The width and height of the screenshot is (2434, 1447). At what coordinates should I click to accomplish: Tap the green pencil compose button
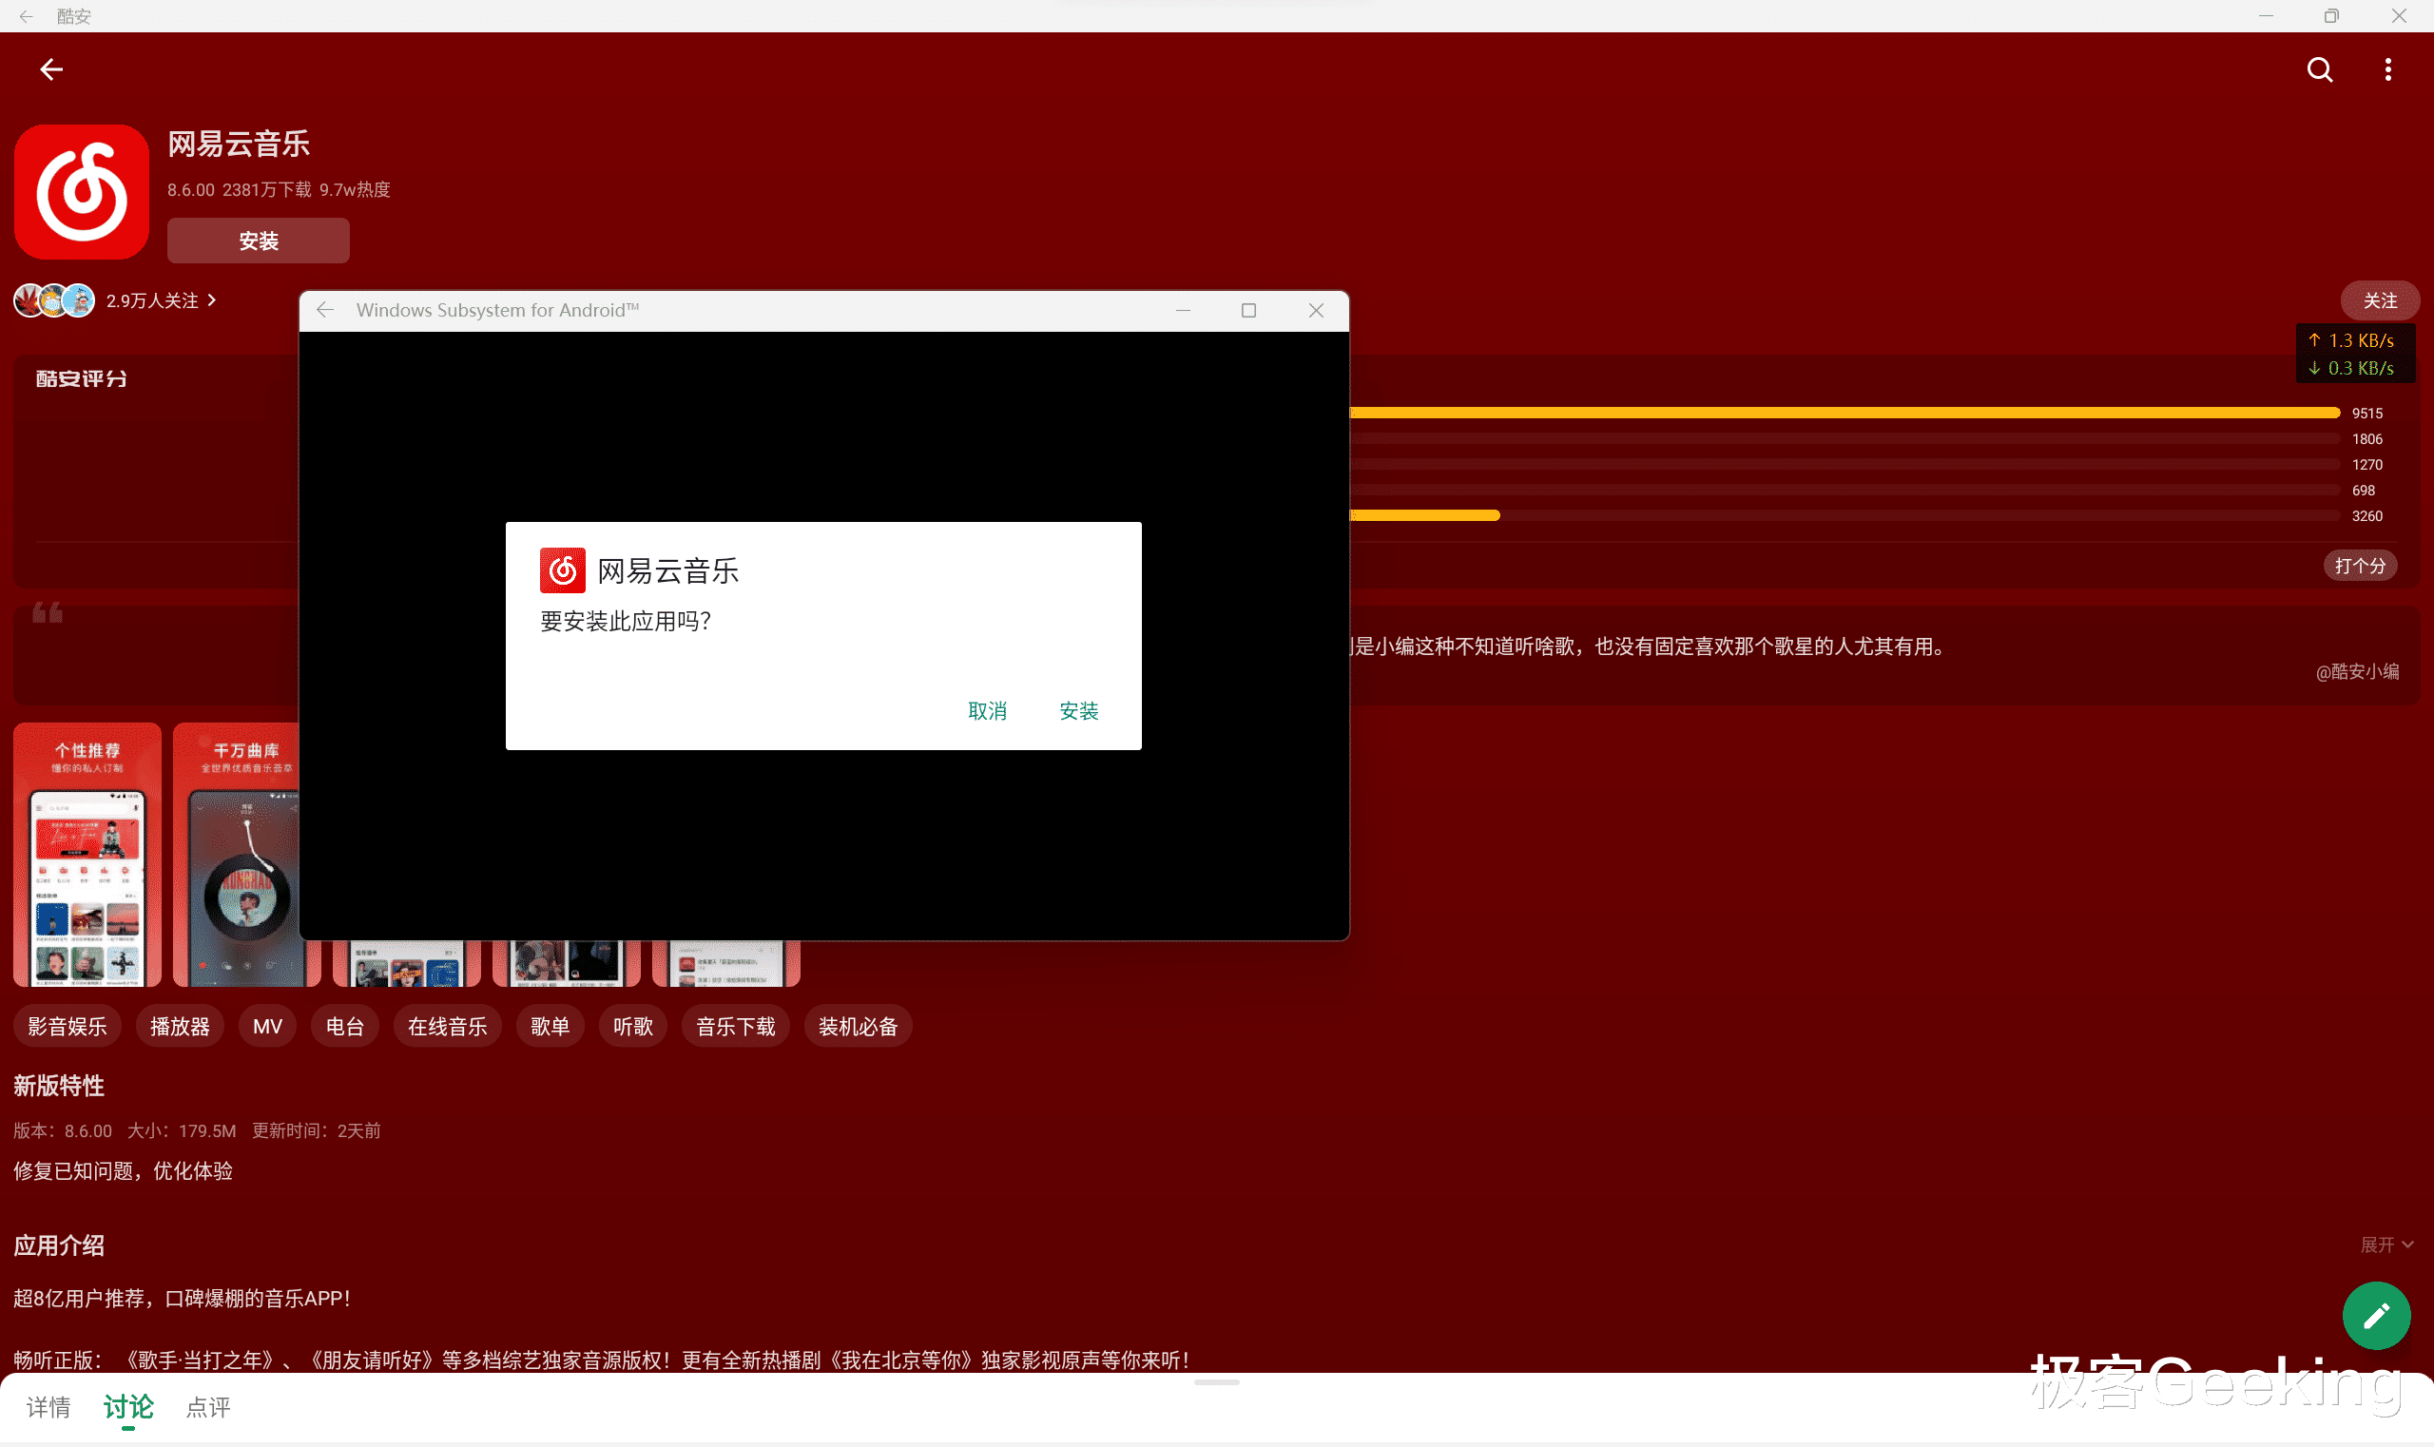(x=2376, y=1316)
